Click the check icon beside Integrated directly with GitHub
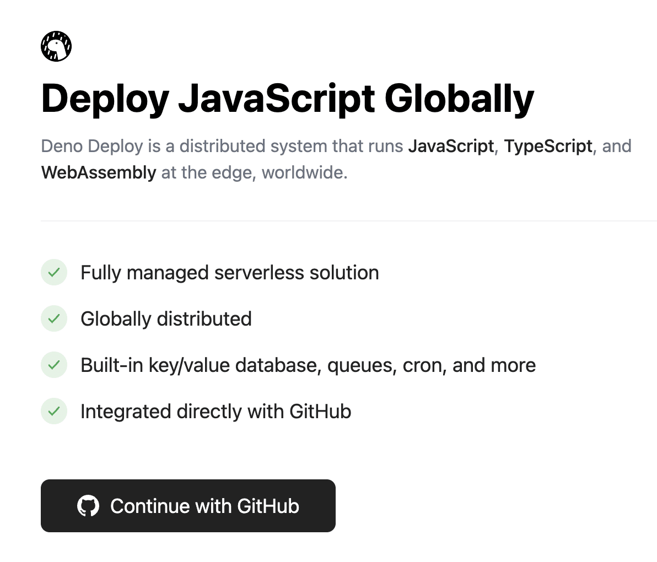657x562 pixels. [54, 411]
